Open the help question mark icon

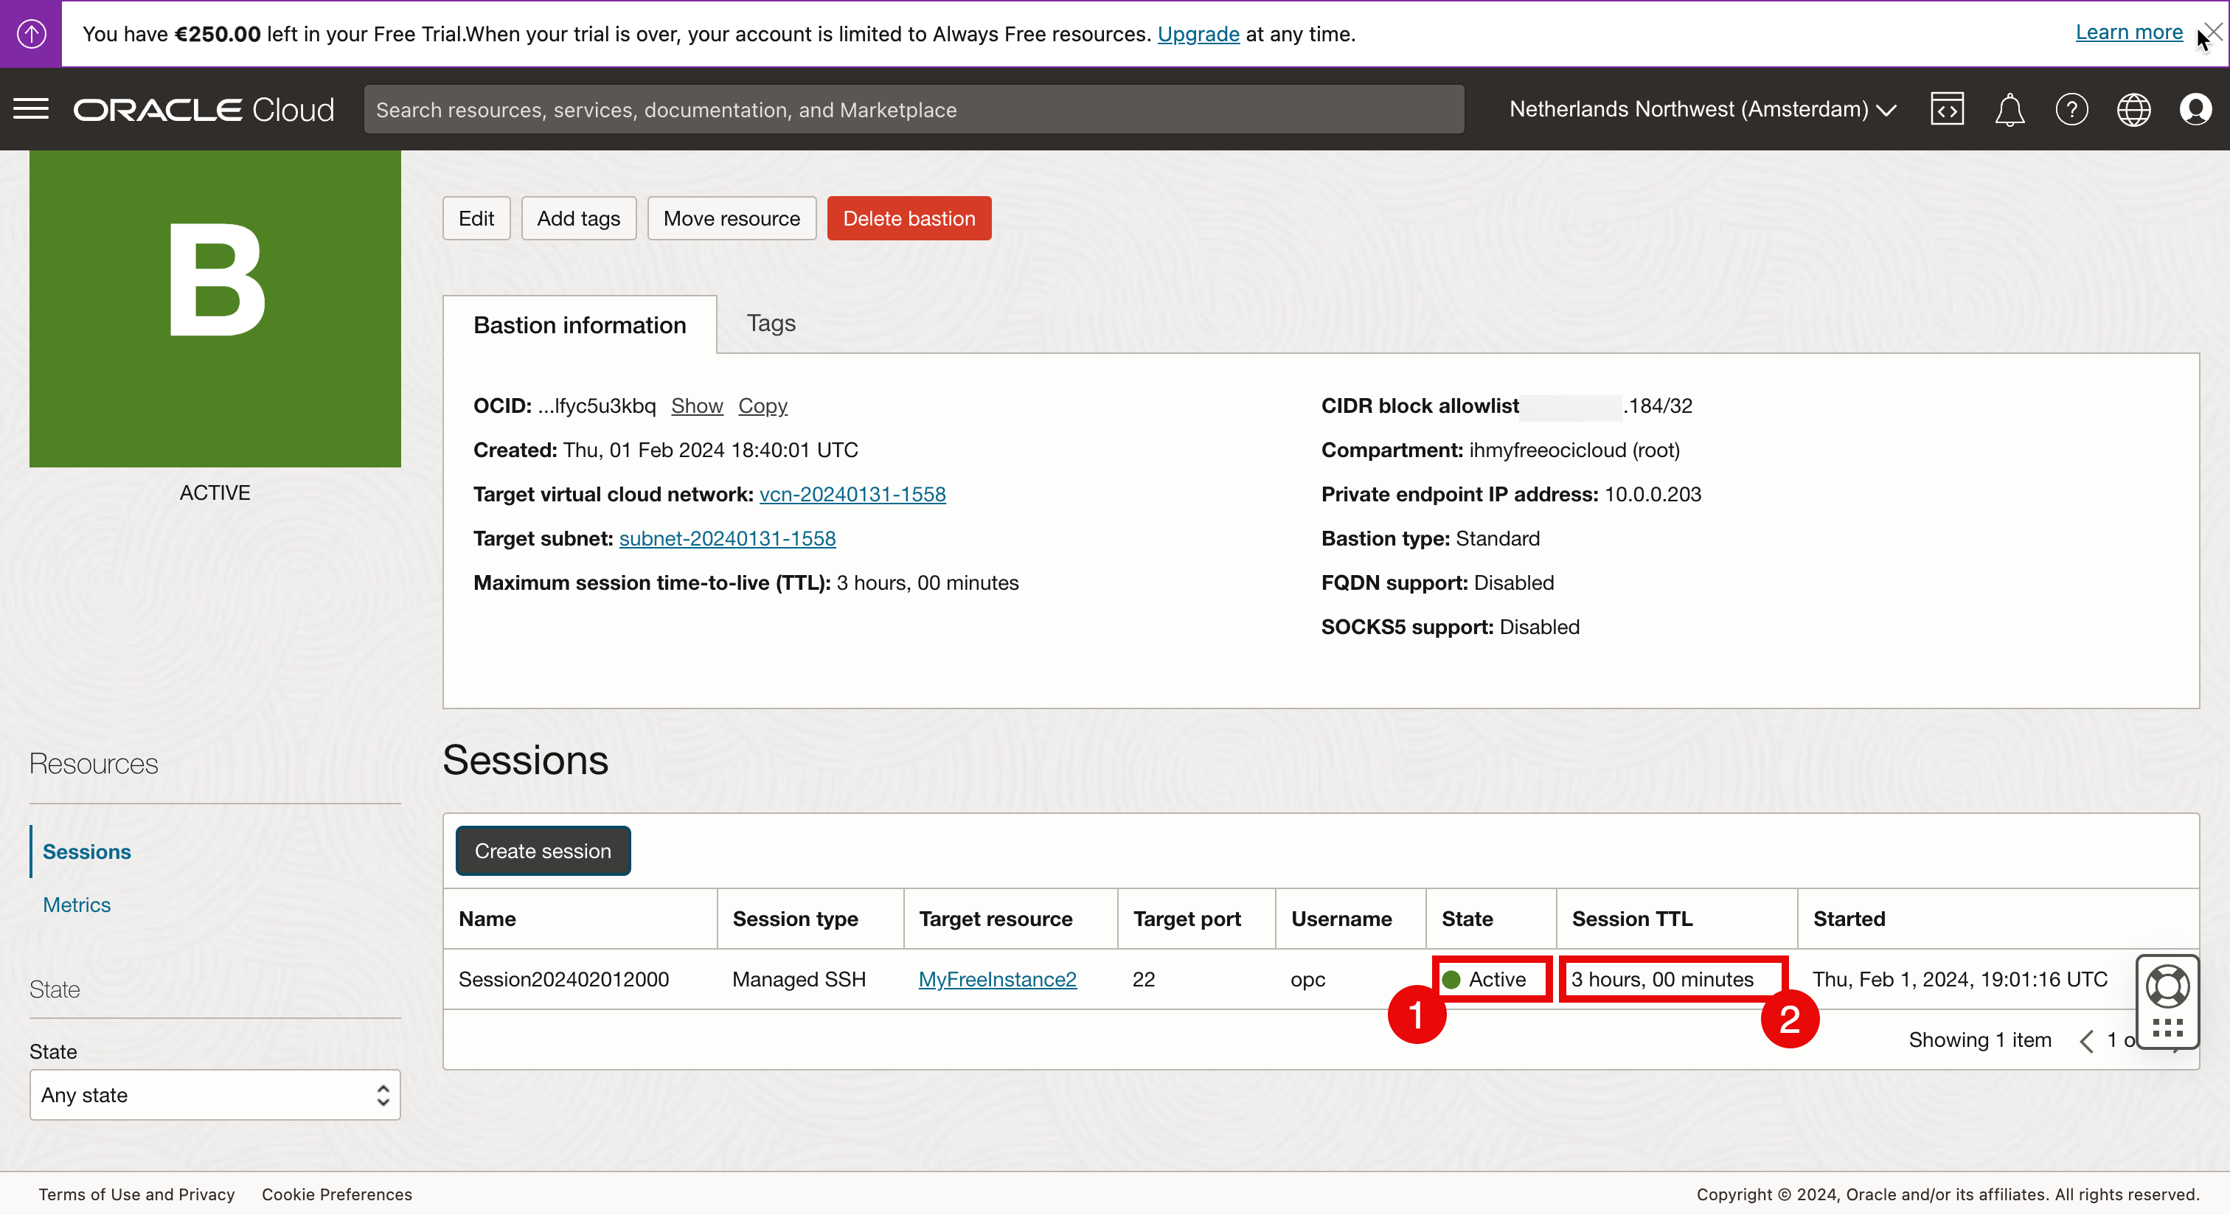point(2071,110)
